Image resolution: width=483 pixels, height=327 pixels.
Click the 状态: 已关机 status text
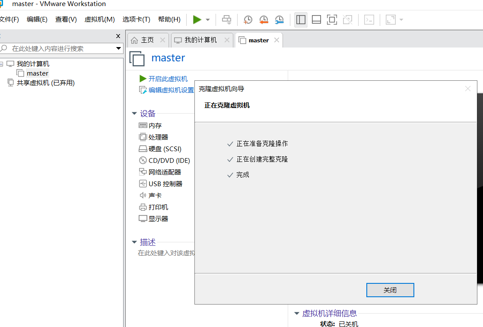tap(339, 324)
